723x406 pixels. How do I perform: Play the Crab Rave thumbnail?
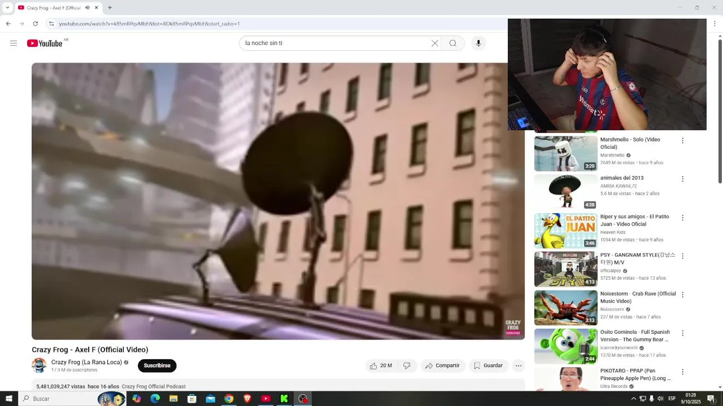pyautogui.click(x=565, y=307)
